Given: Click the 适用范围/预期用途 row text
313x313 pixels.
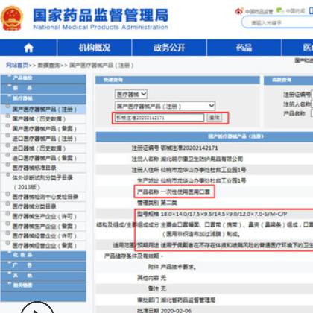Looking at the screenshot, I should pyautogui.click(x=237, y=245).
